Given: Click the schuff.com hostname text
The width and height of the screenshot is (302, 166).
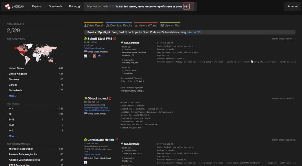Looking at the screenshot, I should pyautogui.click(x=89, y=45).
